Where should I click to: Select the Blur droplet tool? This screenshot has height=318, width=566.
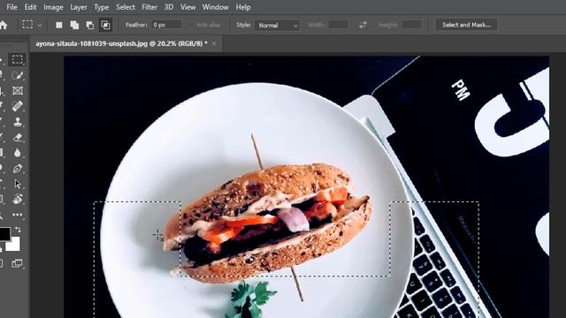[18, 153]
